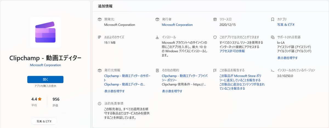Report a Microsoft Store policy violation link
The width and height of the screenshot is (329, 128).
click(x=240, y=78)
